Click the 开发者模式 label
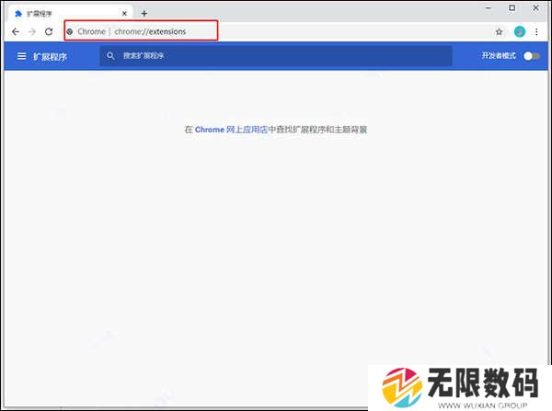Screen dimensions: 552x411 point(499,55)
